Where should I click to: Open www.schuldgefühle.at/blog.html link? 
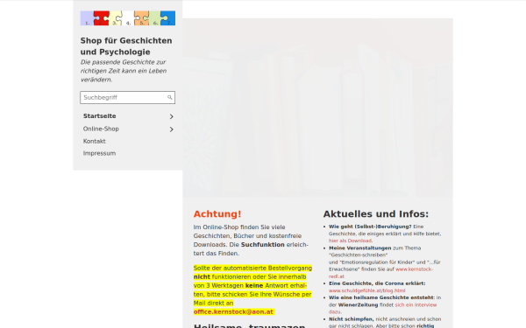(367, 290)
